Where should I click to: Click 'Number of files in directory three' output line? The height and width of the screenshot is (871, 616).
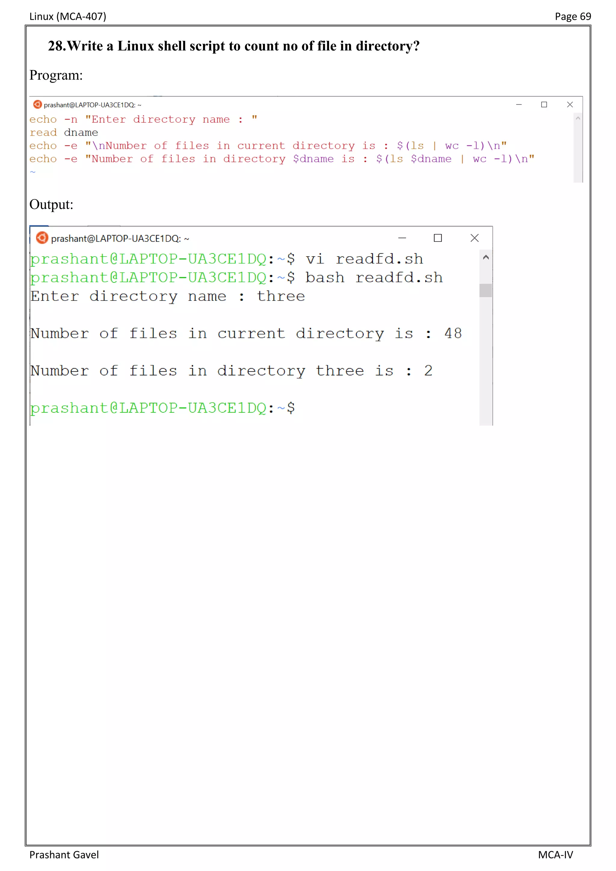[231, 371]
